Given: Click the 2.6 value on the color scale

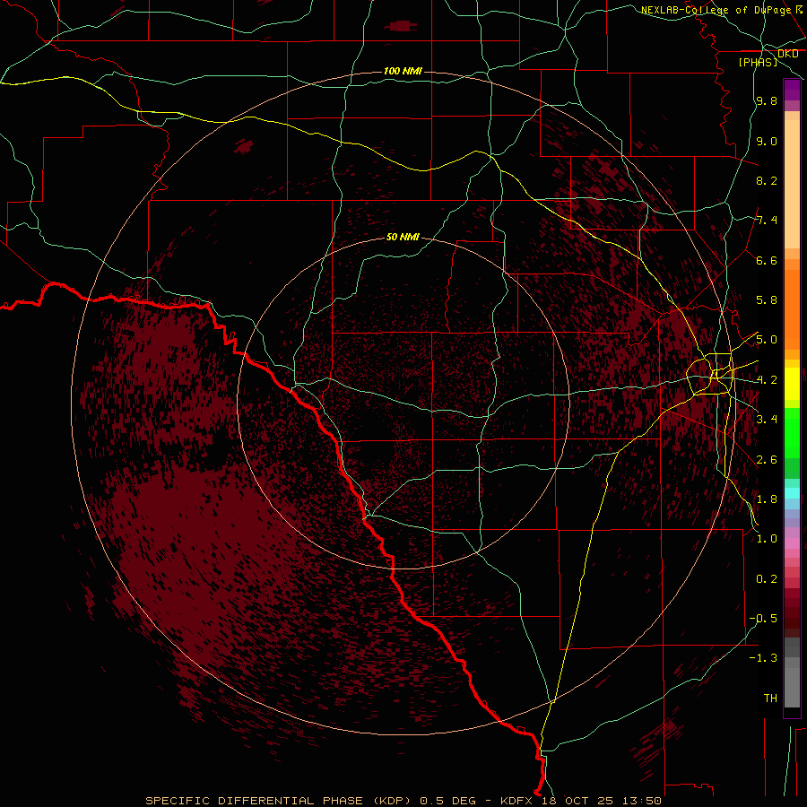Looking at the screenshot, I should (x=767, y=460).
